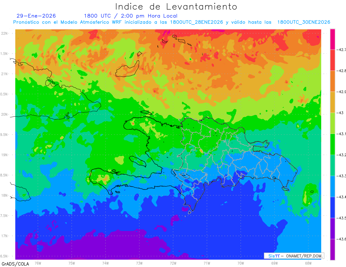346x267 pixels.
Task: Click the '18N' latitude axis label
Action: point(4,195)
